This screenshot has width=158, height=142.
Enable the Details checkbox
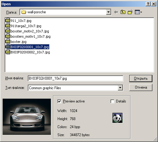click(x=112, y=101)
